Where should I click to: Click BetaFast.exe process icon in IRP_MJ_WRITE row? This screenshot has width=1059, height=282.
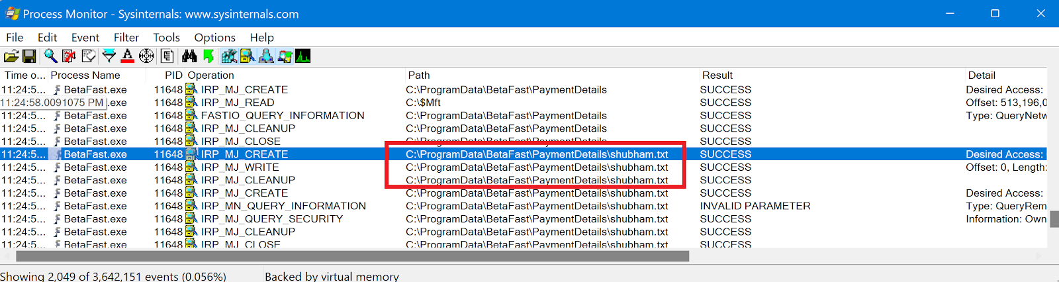point(57,167)
